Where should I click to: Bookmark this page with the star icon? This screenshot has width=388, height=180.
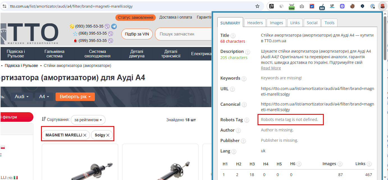pos(257,6)
